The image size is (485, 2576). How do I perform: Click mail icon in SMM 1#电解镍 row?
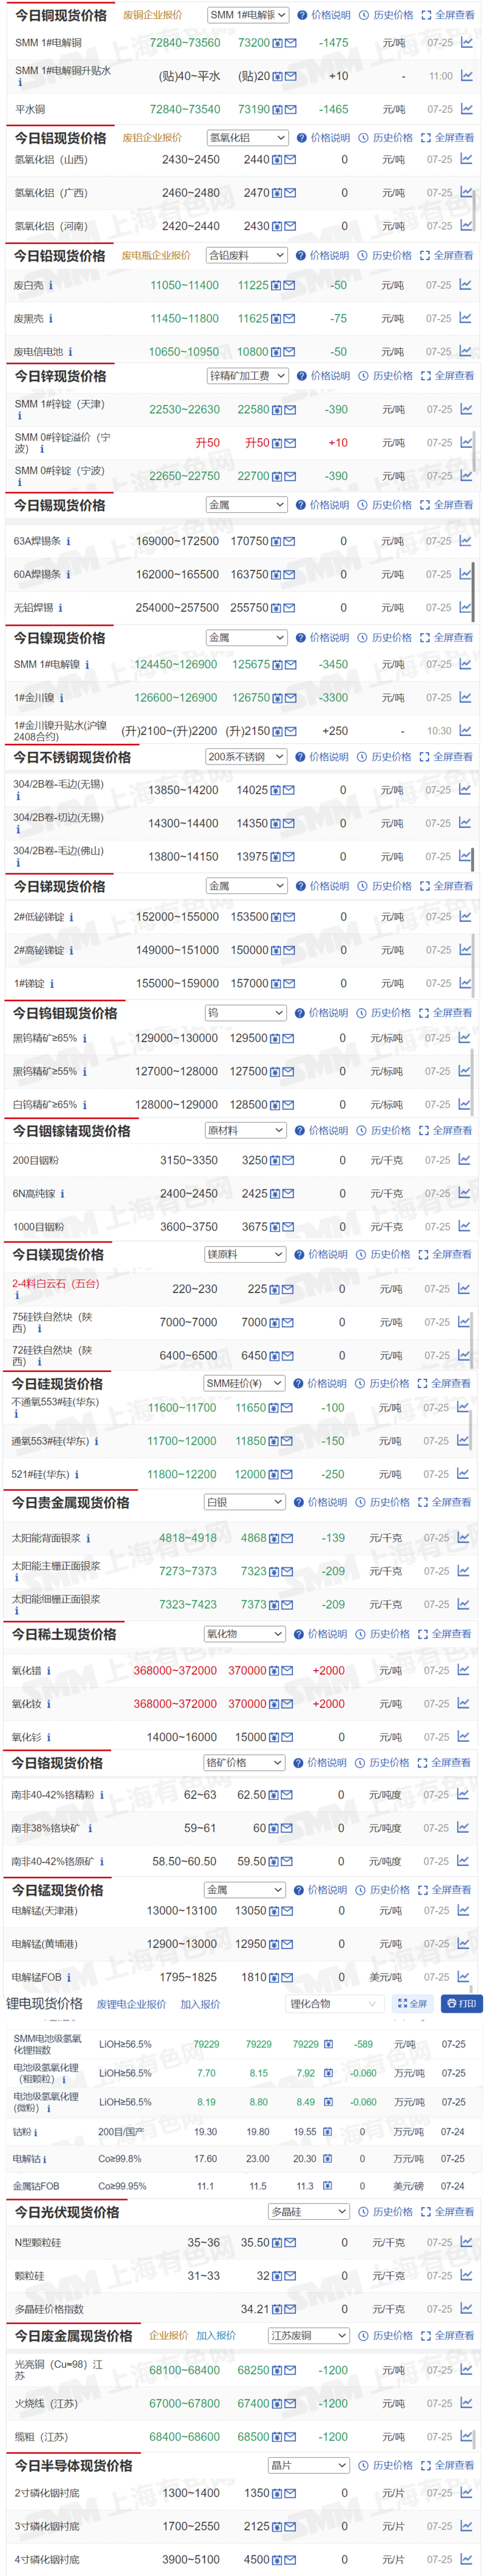coord(290,665)
